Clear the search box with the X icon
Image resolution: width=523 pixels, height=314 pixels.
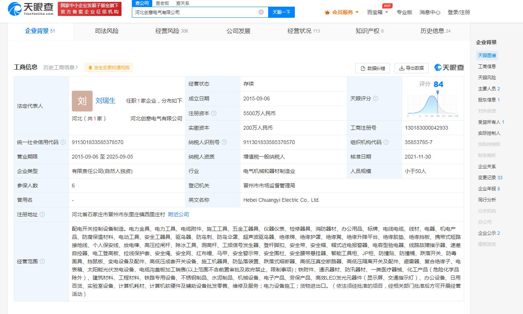click(x=261, y=12)
